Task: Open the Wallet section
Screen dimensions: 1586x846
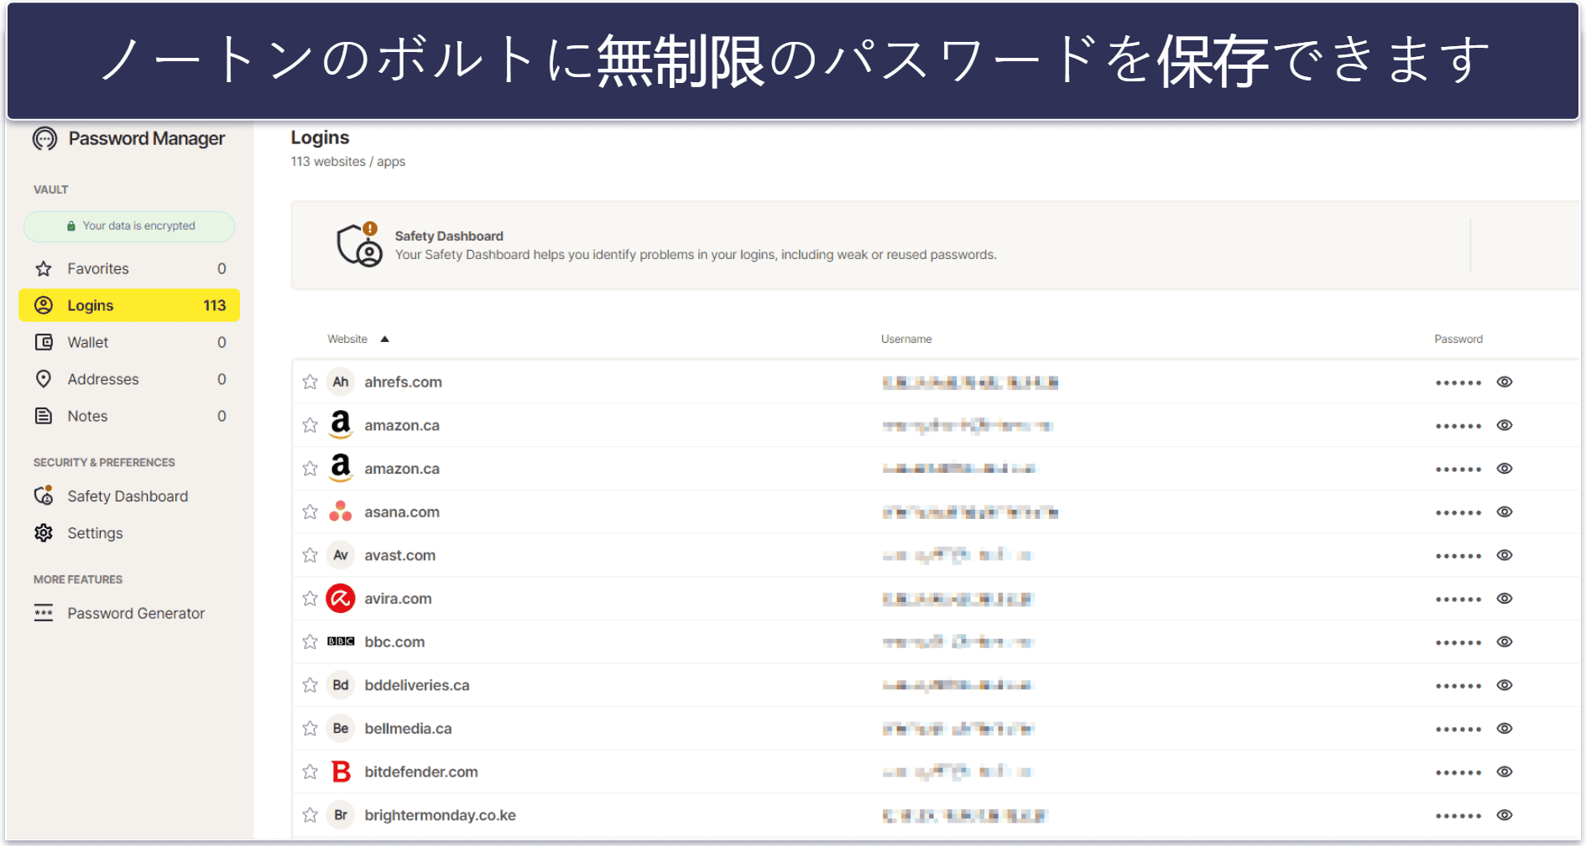Action: point(129,342)
